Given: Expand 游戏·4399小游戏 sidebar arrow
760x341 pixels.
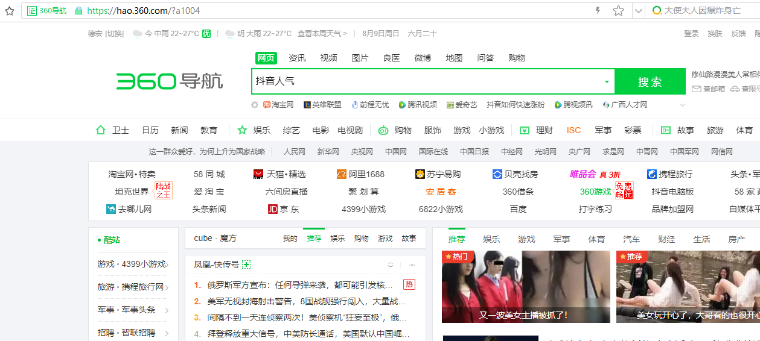Looking at the screenshot, I should click(x=167, y=264).
